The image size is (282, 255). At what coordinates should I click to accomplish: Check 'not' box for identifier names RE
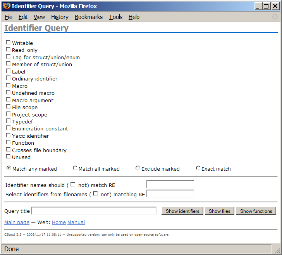pyautogui.click(x=73, y=184)
